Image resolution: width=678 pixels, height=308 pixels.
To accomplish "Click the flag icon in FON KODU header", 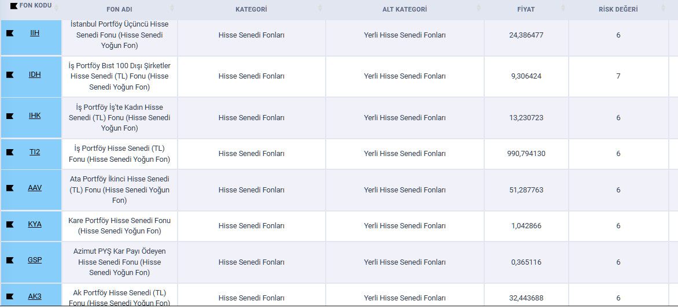I will click(14, 6).
